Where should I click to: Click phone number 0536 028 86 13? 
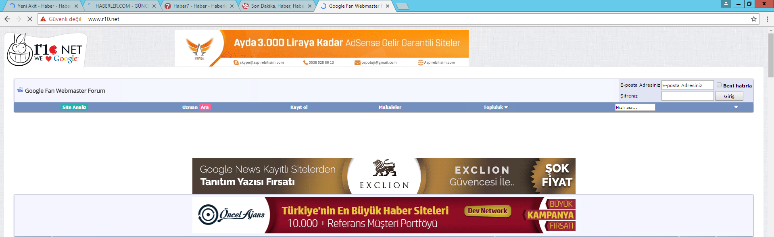click(x=321, y=62)
